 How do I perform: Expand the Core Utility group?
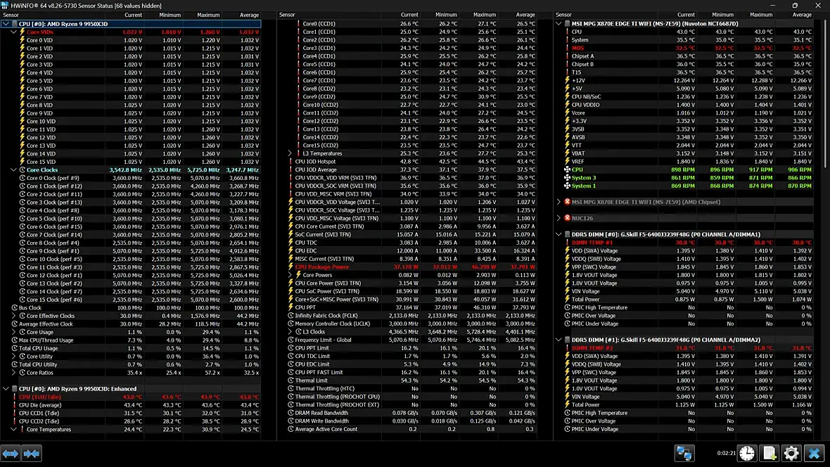click(14, 357)
